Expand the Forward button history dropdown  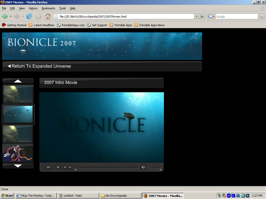click(x=23, y=16)
